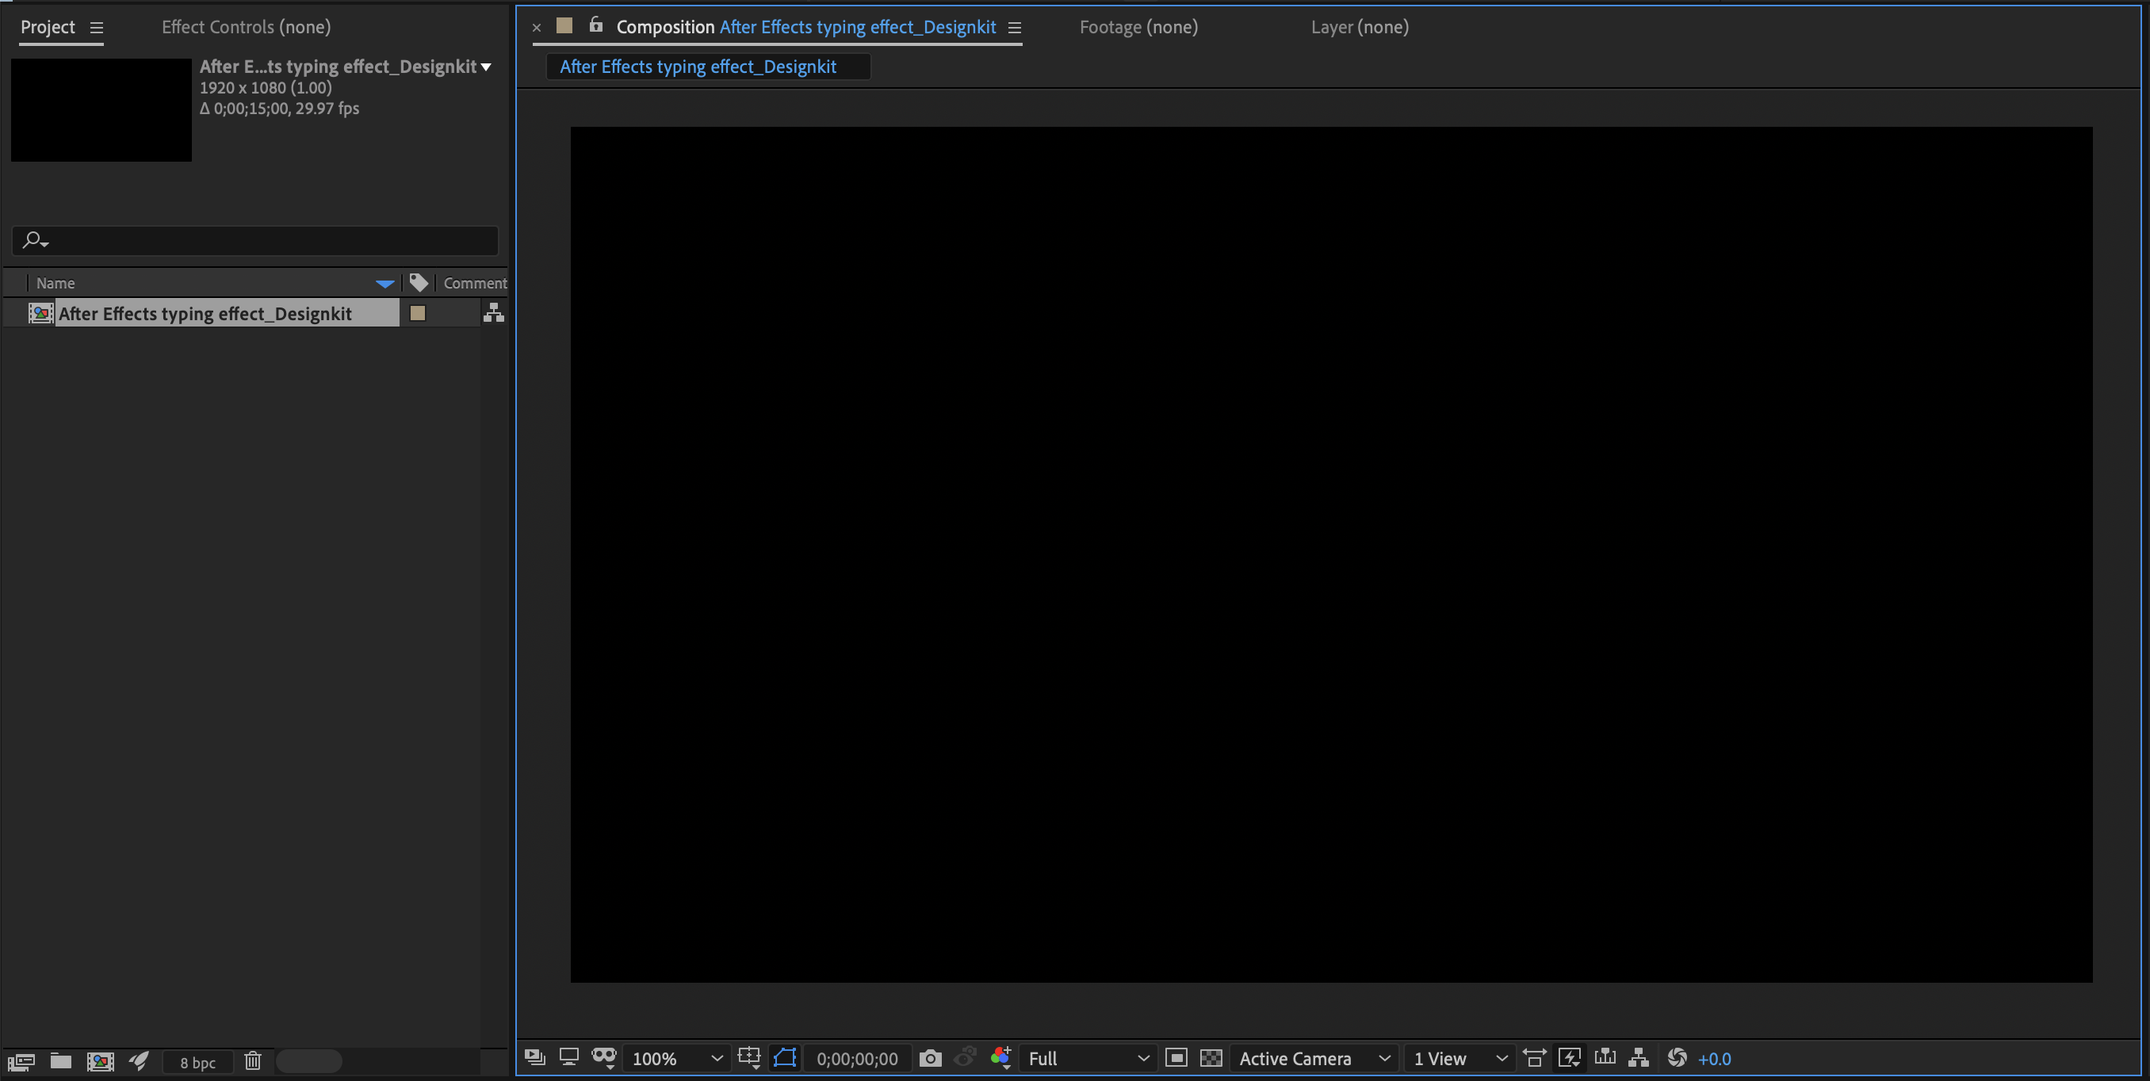Viewport: 2150px width, 1081px height.
Task: Click the Take Snapshot camera icon
Action: point(930,1059)
